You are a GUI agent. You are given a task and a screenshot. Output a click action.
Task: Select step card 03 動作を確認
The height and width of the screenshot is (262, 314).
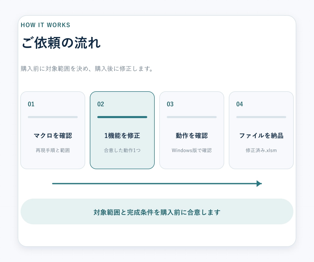coord(192,130)
